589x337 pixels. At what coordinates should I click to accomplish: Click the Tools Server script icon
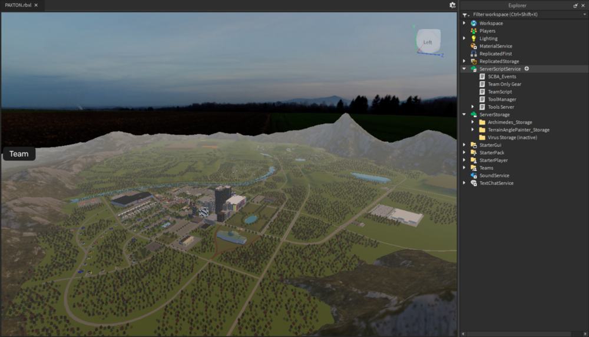tap(482, 107)
